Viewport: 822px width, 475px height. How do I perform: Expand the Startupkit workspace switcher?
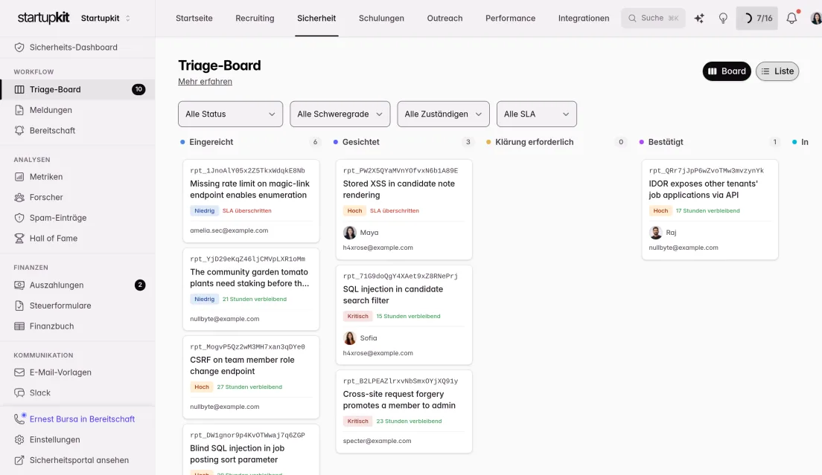106,19
